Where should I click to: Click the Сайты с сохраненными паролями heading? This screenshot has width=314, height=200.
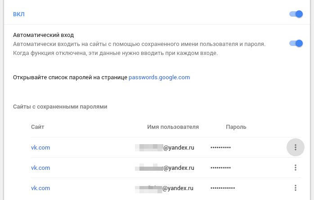(60, 107)
